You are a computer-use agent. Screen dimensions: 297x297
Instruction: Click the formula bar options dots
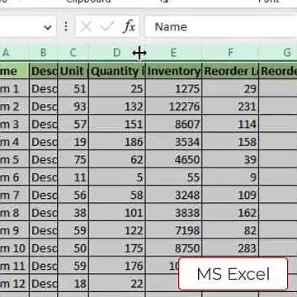point(66,26)
